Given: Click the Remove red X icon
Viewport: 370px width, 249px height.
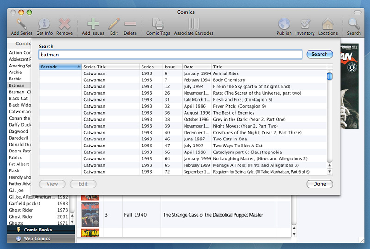Looking at the screenshot, I should [x=64, y=24].
